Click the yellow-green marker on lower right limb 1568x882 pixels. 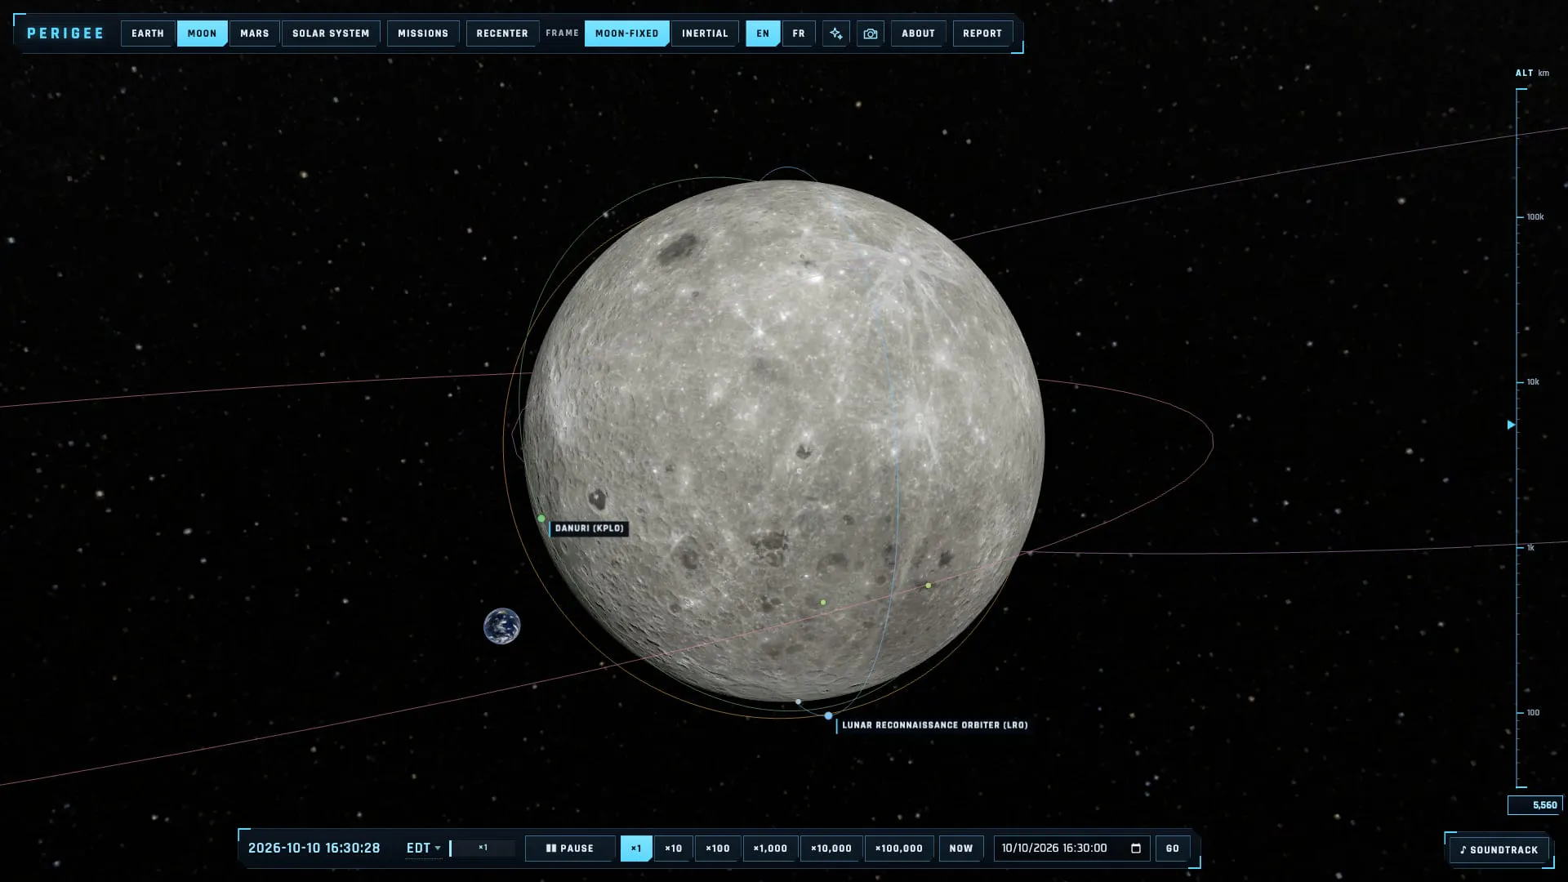point(929,586)
